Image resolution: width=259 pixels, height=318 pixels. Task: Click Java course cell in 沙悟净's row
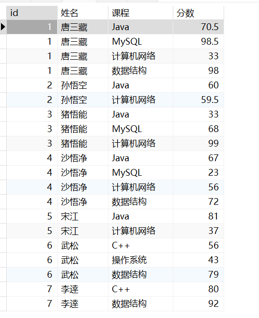point(141,158)
